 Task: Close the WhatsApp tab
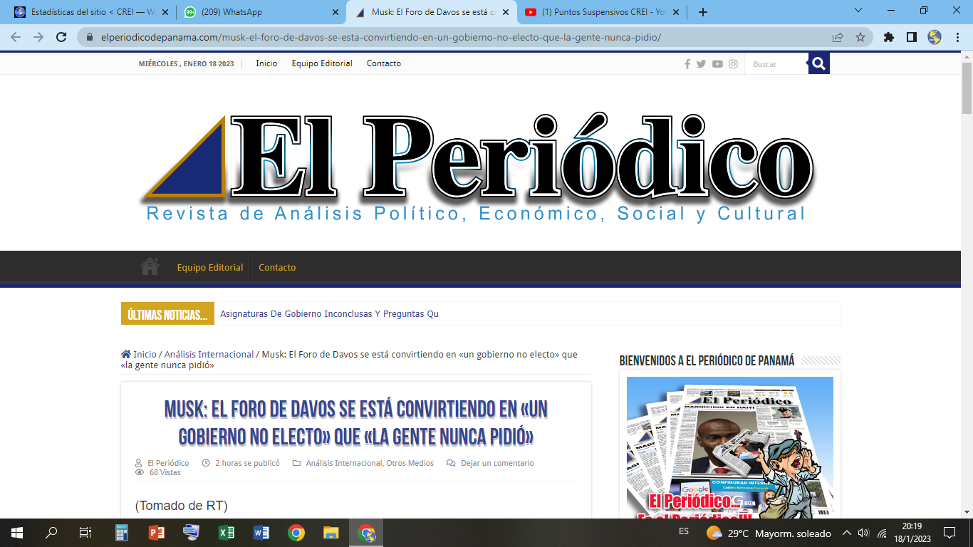click(x=335, y=12)
